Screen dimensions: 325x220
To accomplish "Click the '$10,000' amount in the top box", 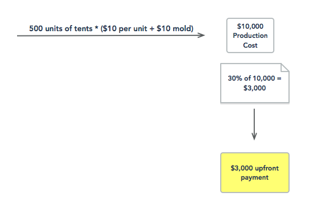I will (x=250, y=26).
